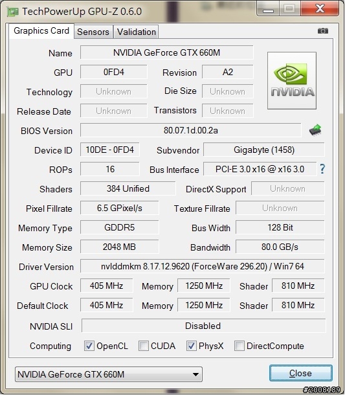Click GPU Clock row Memory 1250 MHz

pyautogui.click(x=204, y=286)
